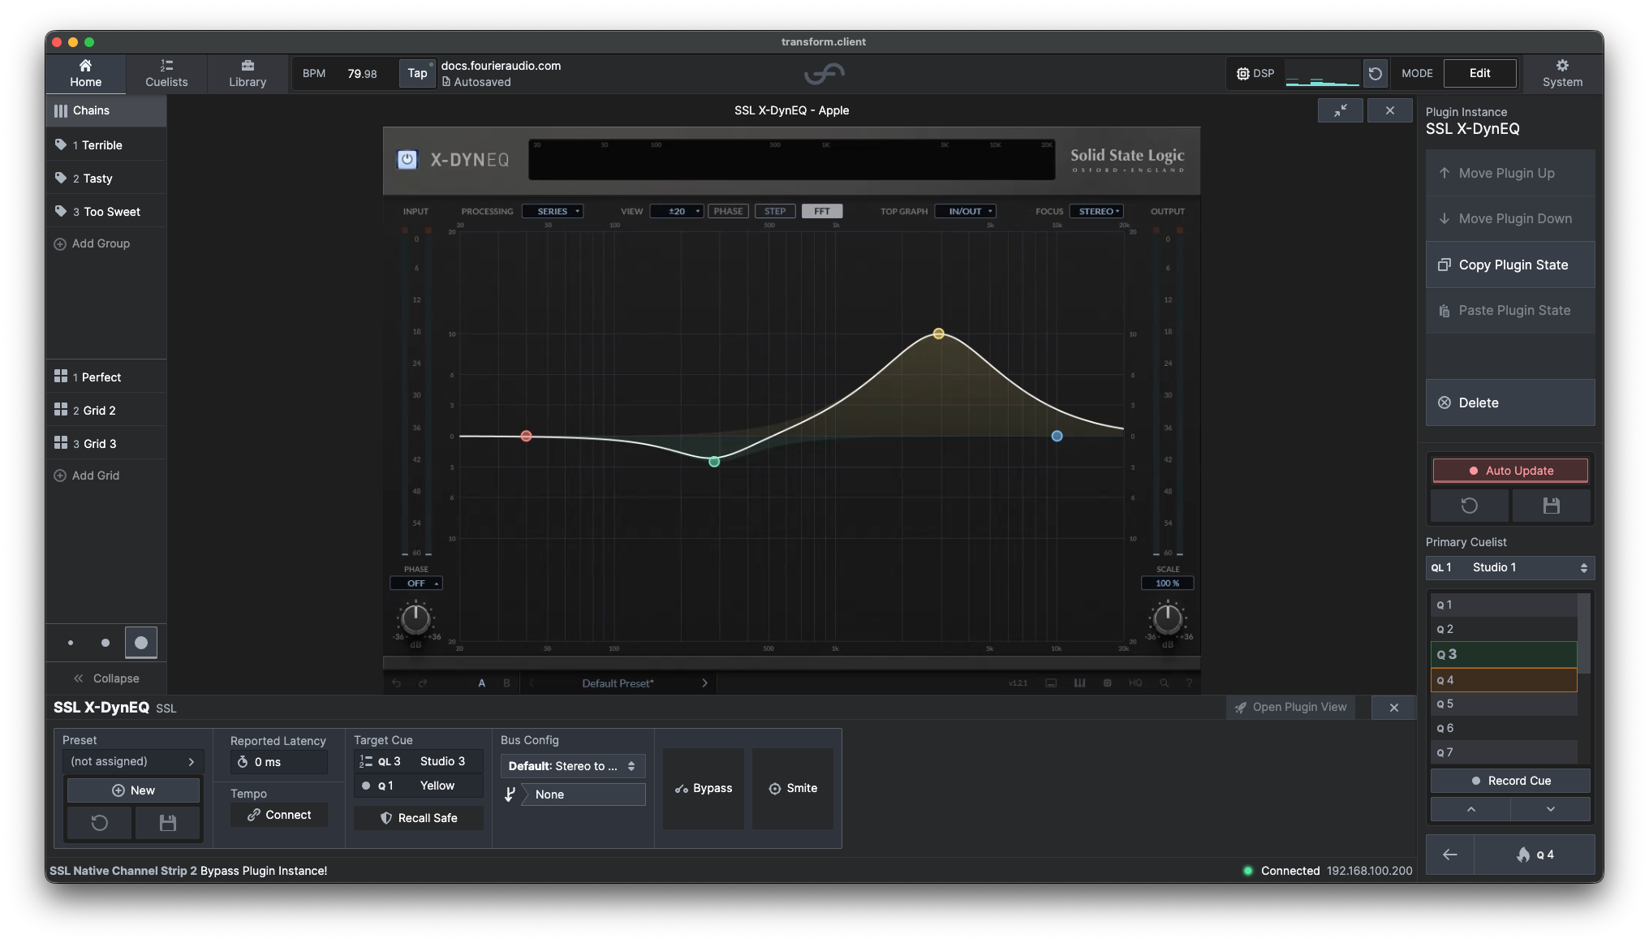The width and height of the screenshot is (1649, 943).
Task: Select cue Q 3 in the cue list
Action: (1504, 654)
